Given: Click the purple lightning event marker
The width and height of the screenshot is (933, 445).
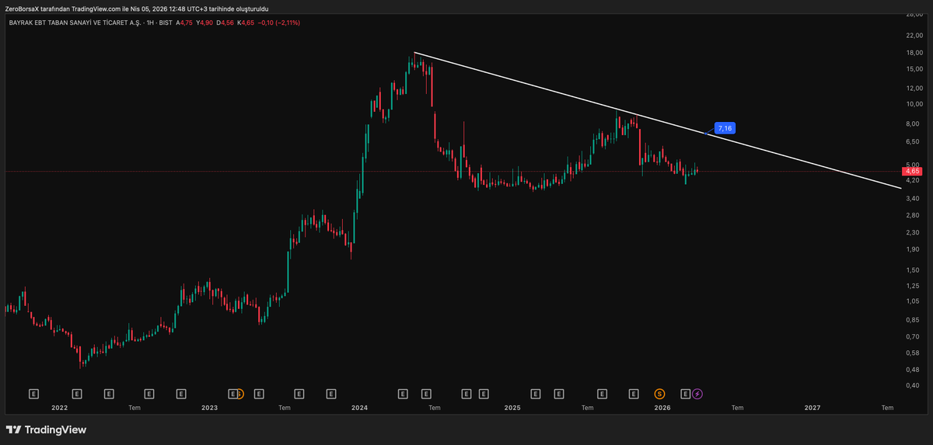Looking at the screenshot, I should click(x=697, y=394).
